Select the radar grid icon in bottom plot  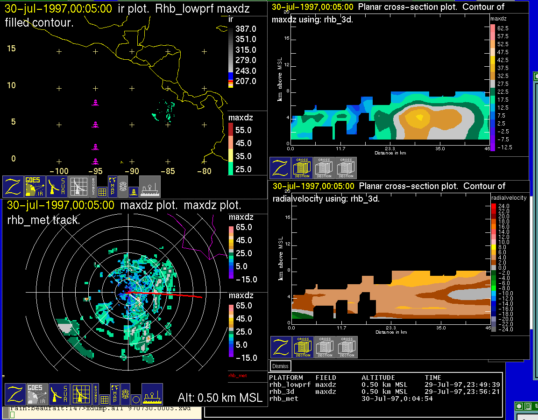pos(80,394)
